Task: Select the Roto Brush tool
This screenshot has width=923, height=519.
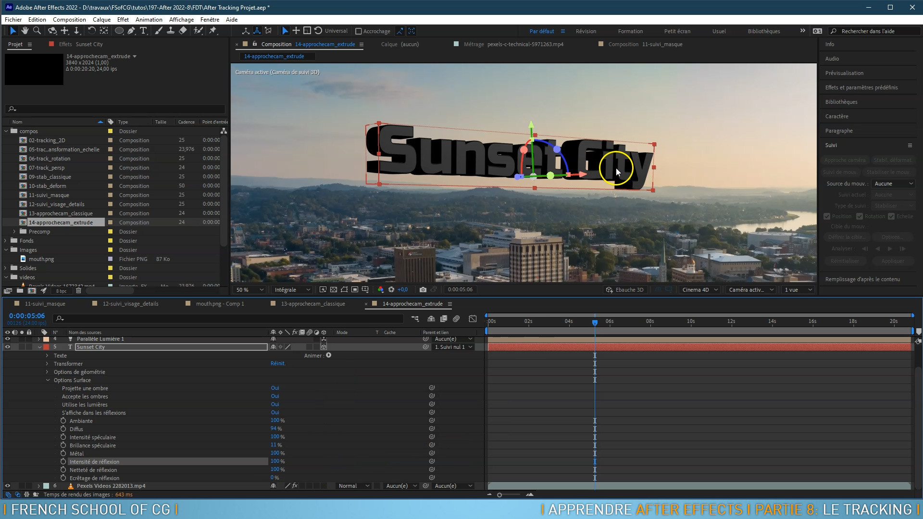Action: (198, 31)
